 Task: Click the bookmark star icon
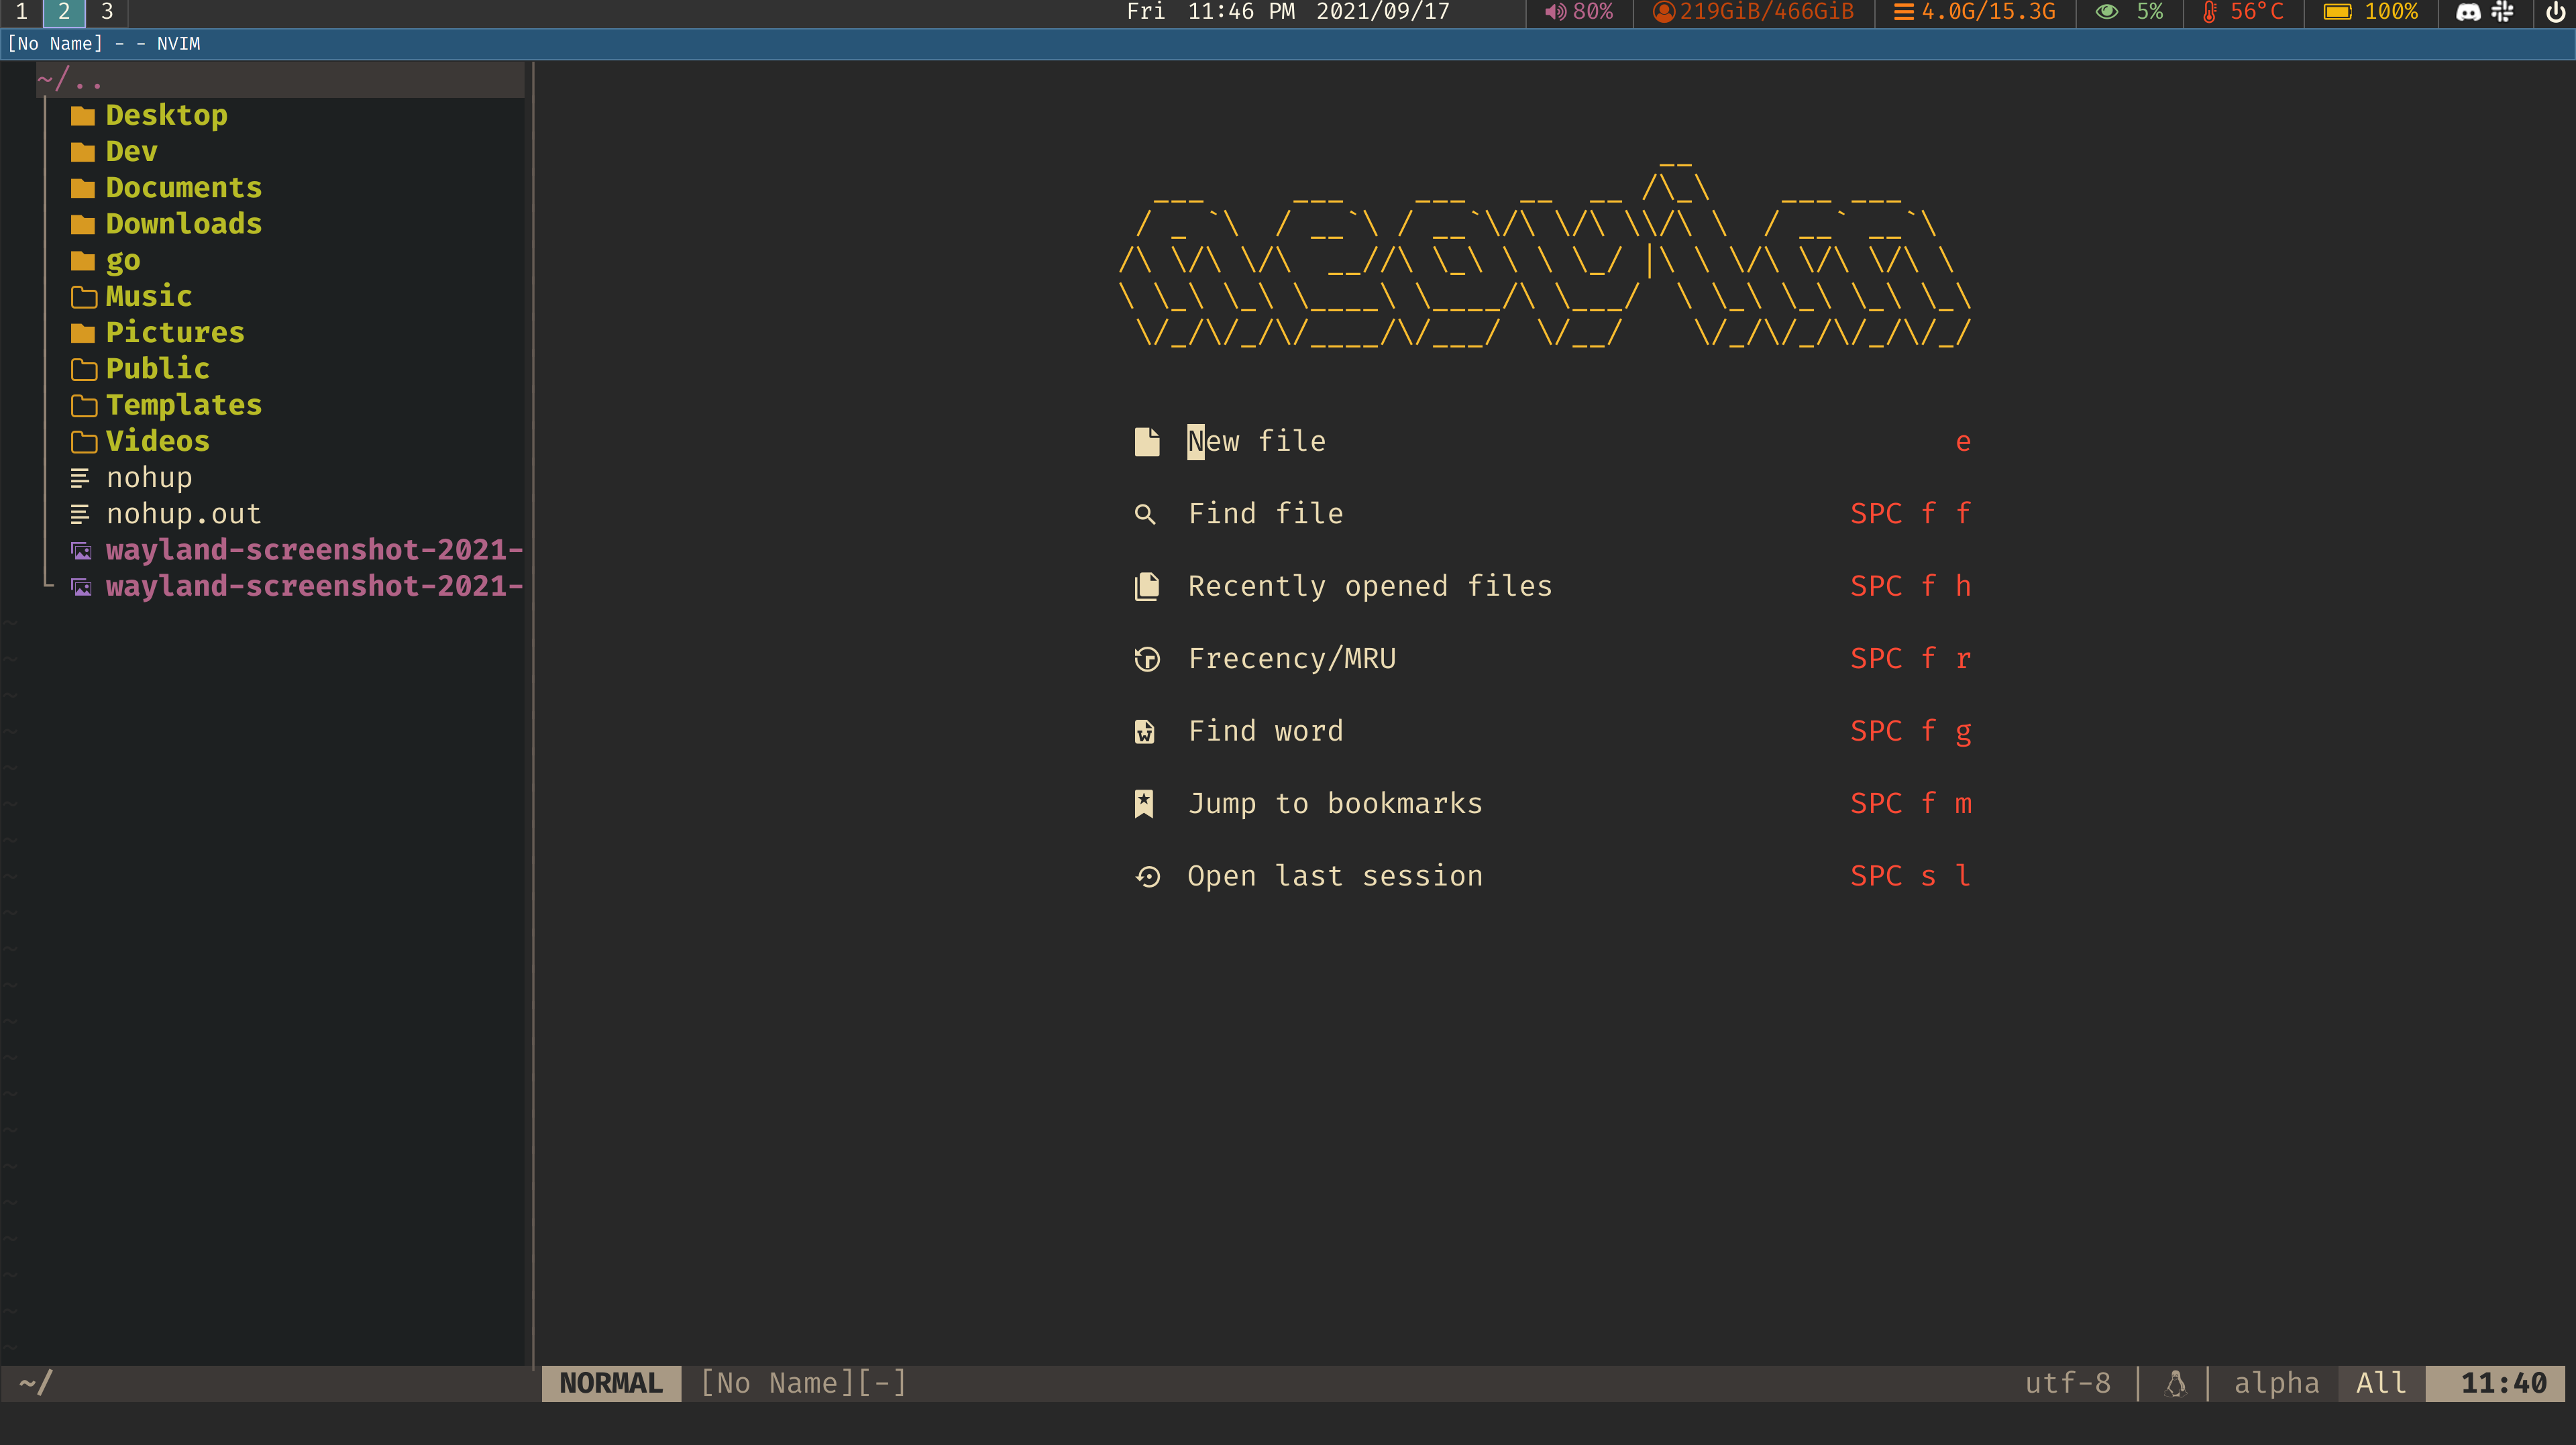click(x=1145, y=803)
